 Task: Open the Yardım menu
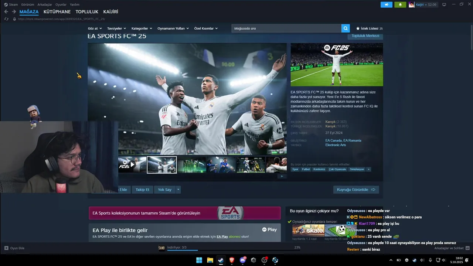click(x=75, y=4)
